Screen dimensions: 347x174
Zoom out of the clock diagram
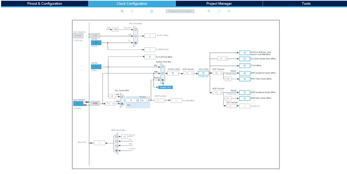click(x=229, y=11)
